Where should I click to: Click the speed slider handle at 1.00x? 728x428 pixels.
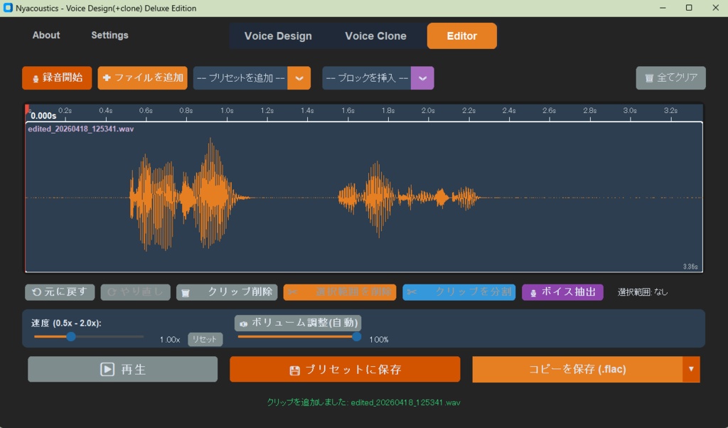(x=71, y=336)
